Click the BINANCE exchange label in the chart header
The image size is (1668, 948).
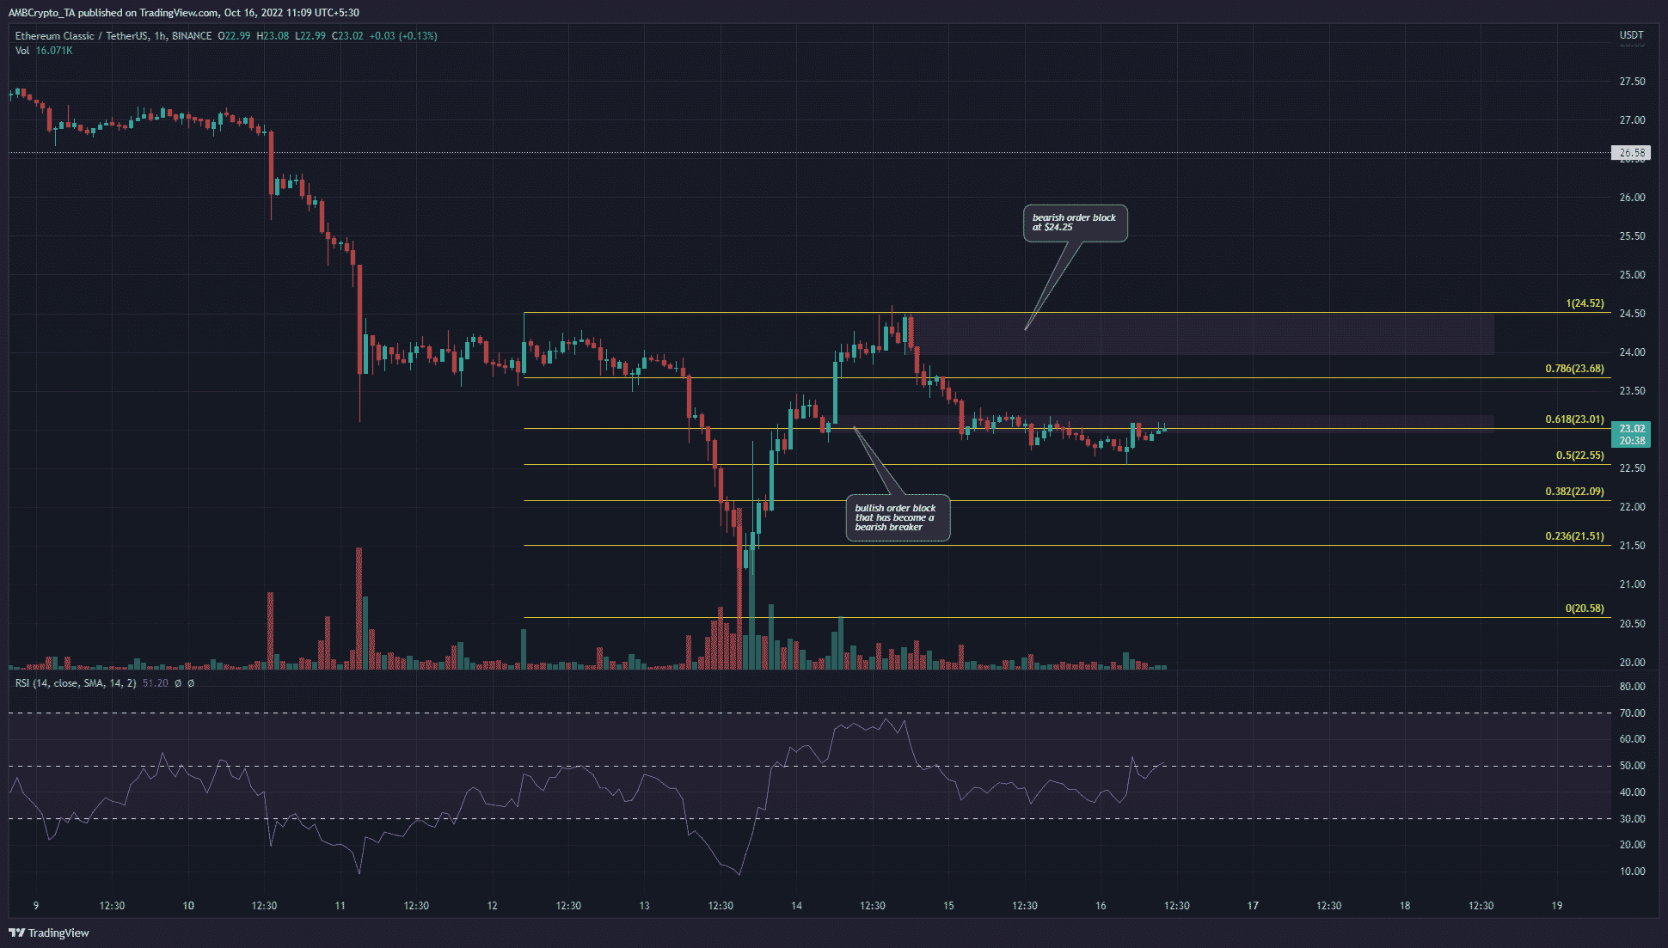(191, 36)
